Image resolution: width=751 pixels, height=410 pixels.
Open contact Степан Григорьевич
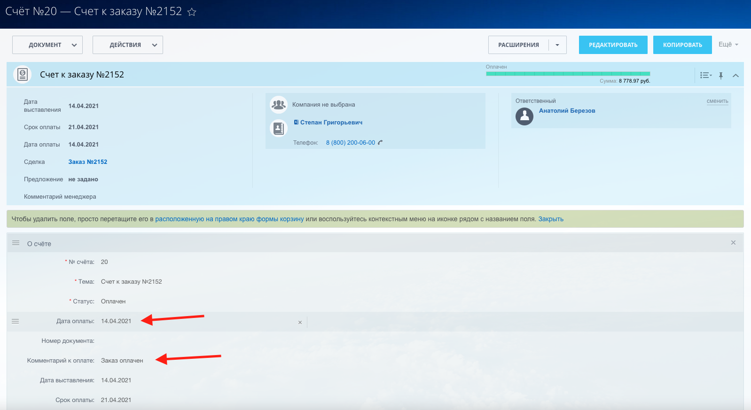pos(331,123)
